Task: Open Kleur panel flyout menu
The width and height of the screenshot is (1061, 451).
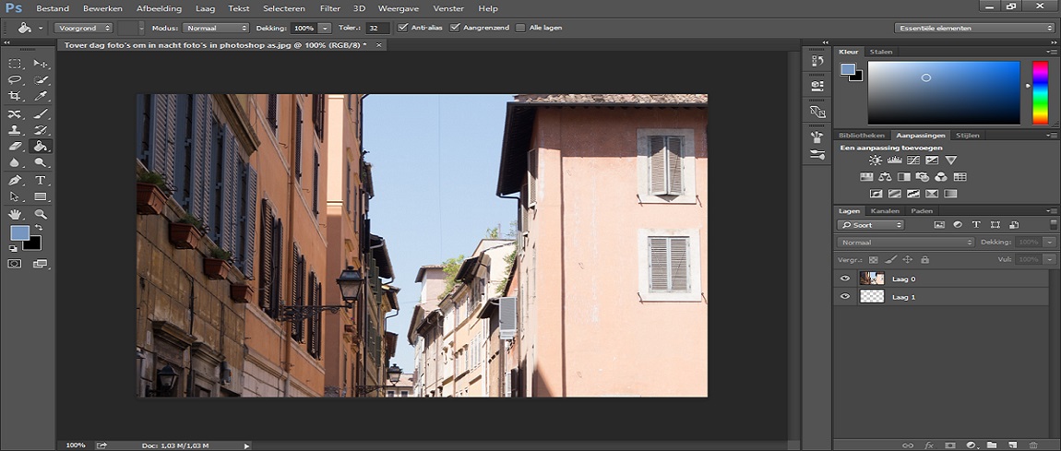Action: (1052, 52)
